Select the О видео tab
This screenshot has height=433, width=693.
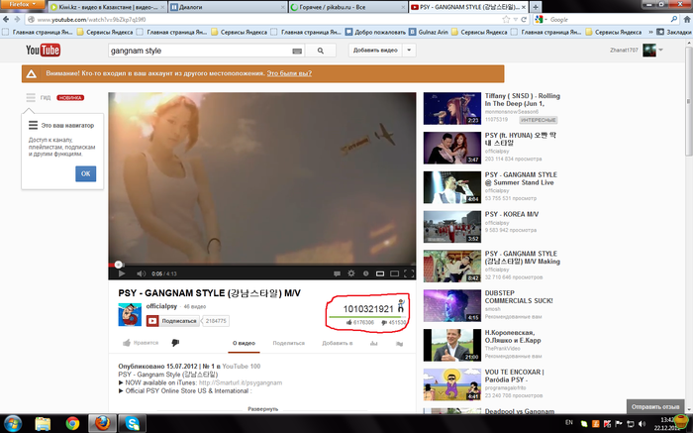pyautogui.click(x=244, y=343)
